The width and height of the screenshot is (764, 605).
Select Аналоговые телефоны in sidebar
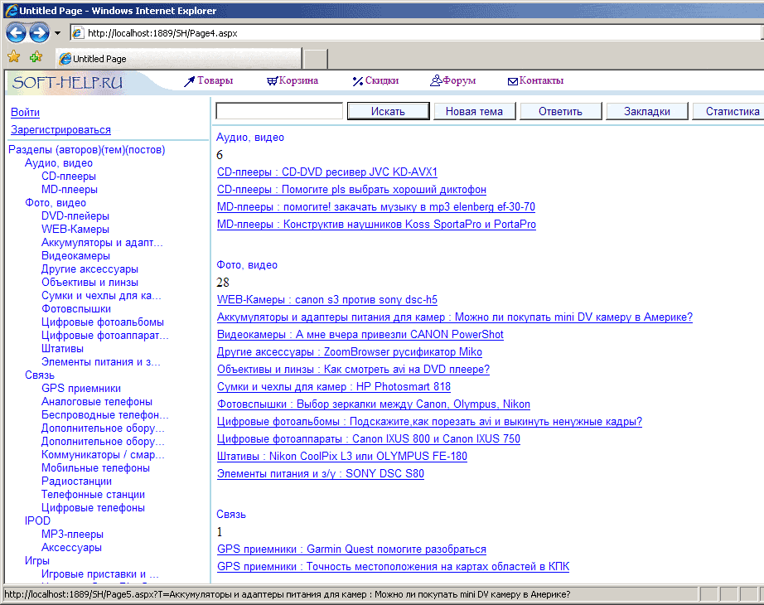point(96,401)
